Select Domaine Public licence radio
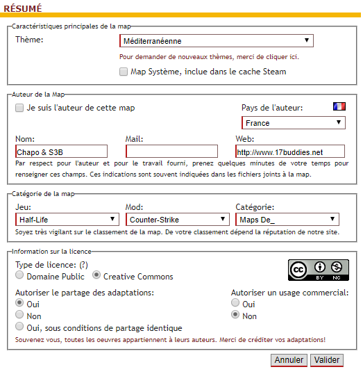The width and height of the screenshot is (363, 374). pyautogui.click(x=19, y=275)
